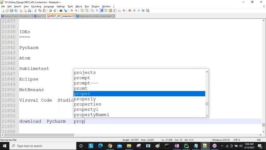This screenshot has height=150, width=266.
Task: Click the Playback macro icon
Action: (138, 10)
